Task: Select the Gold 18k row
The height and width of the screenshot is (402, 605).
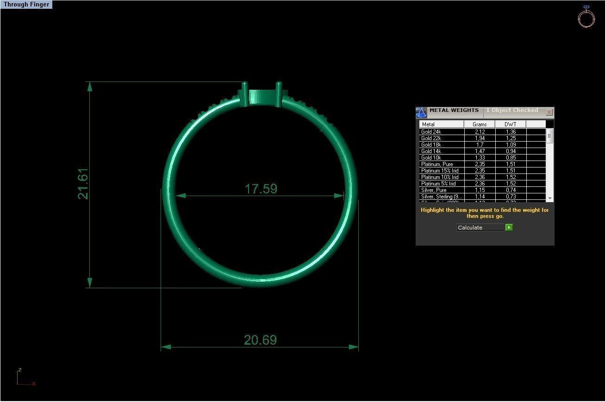Action: click(x=483, y=145)
